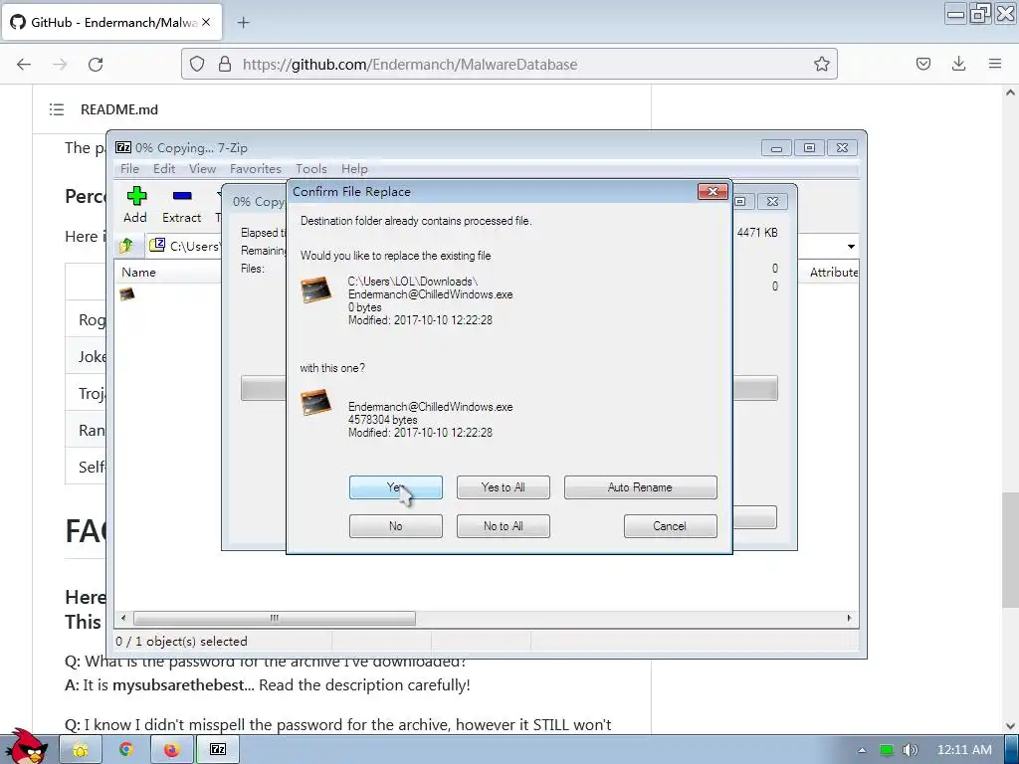Open a new tab with plus button
1019x764 pixels.
(x=243, y=23)
